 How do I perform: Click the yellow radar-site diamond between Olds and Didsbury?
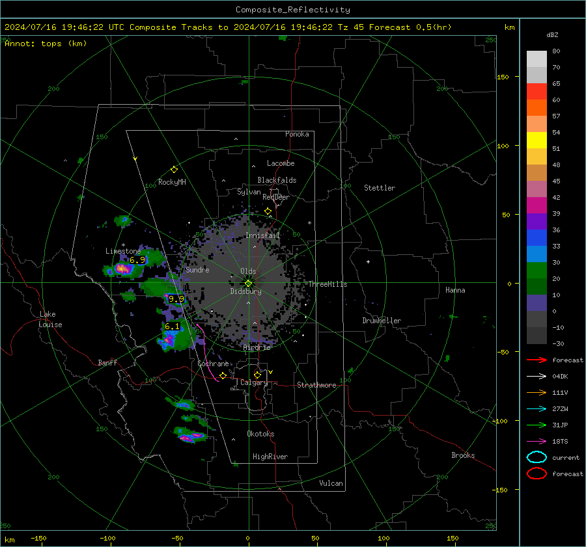point(248,284)
